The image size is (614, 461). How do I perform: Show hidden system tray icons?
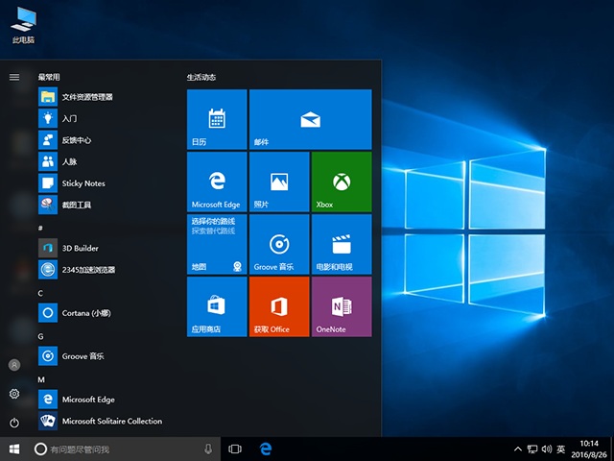518,449
